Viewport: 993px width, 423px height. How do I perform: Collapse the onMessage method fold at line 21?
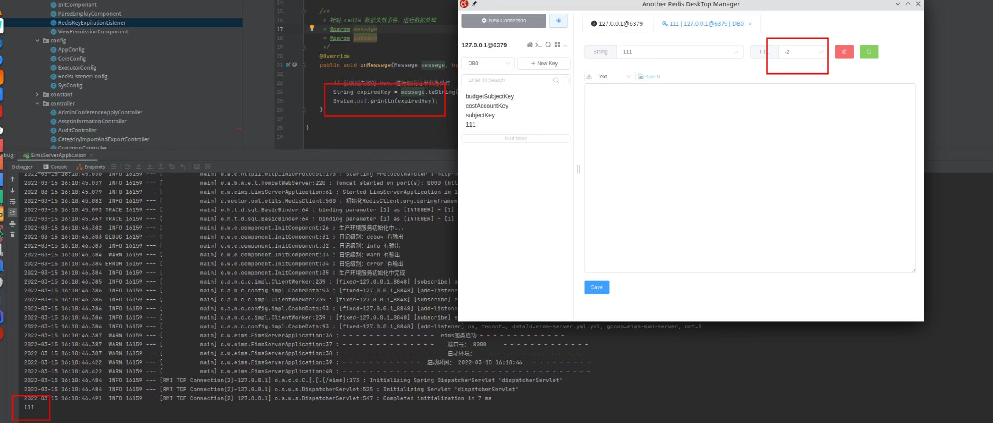pyautogui.click(x=304, y=65)
